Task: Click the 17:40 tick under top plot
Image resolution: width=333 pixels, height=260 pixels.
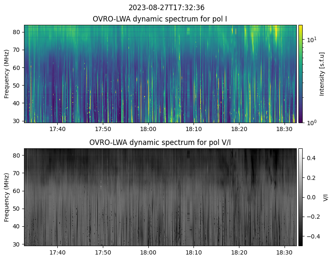Action: pos(57,129)
